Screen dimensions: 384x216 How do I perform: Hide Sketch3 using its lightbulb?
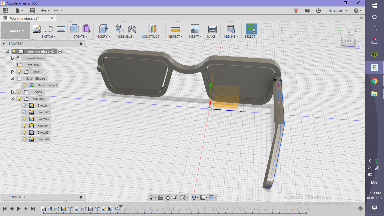pyautogui.click(x=24, y=119)
